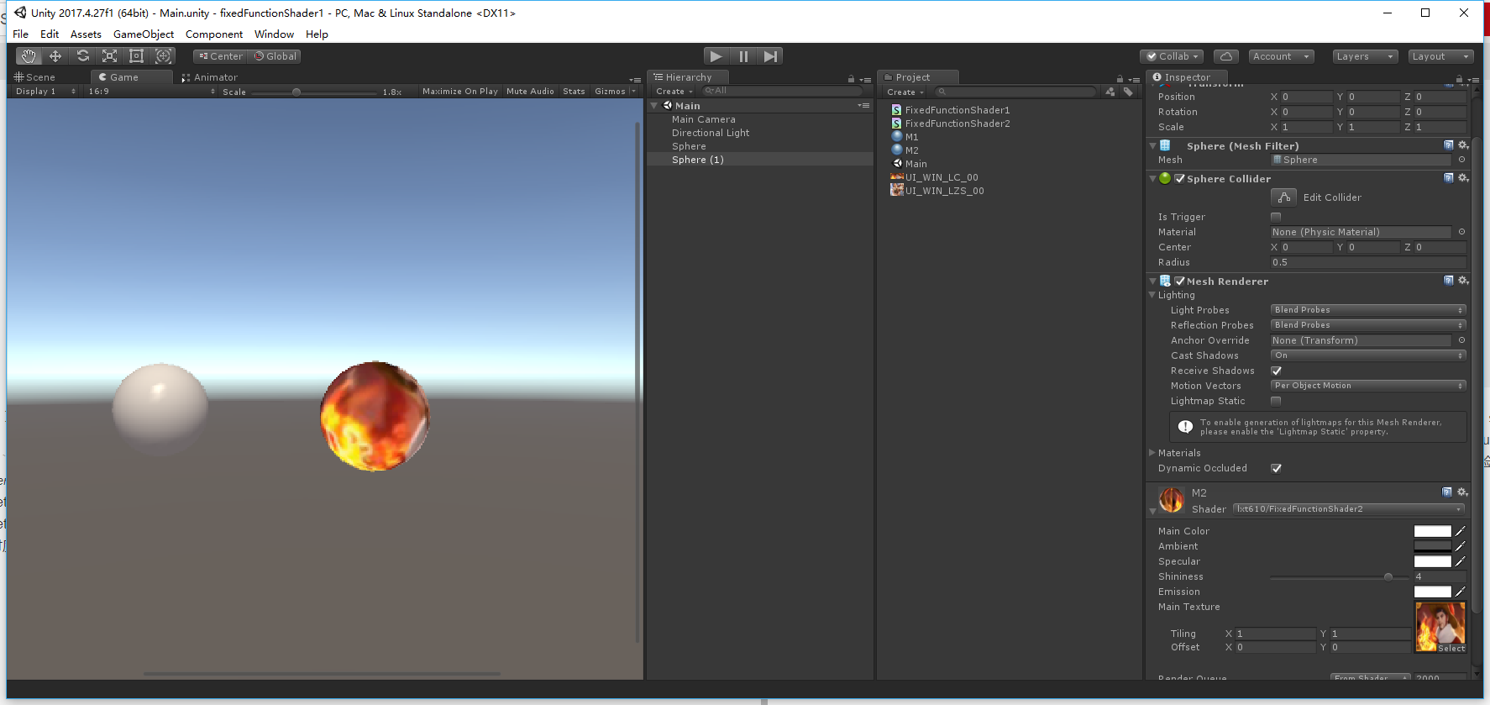Select the Rect transform tool
Screen dimensions: 1490x705
click(x=136, y=56)
